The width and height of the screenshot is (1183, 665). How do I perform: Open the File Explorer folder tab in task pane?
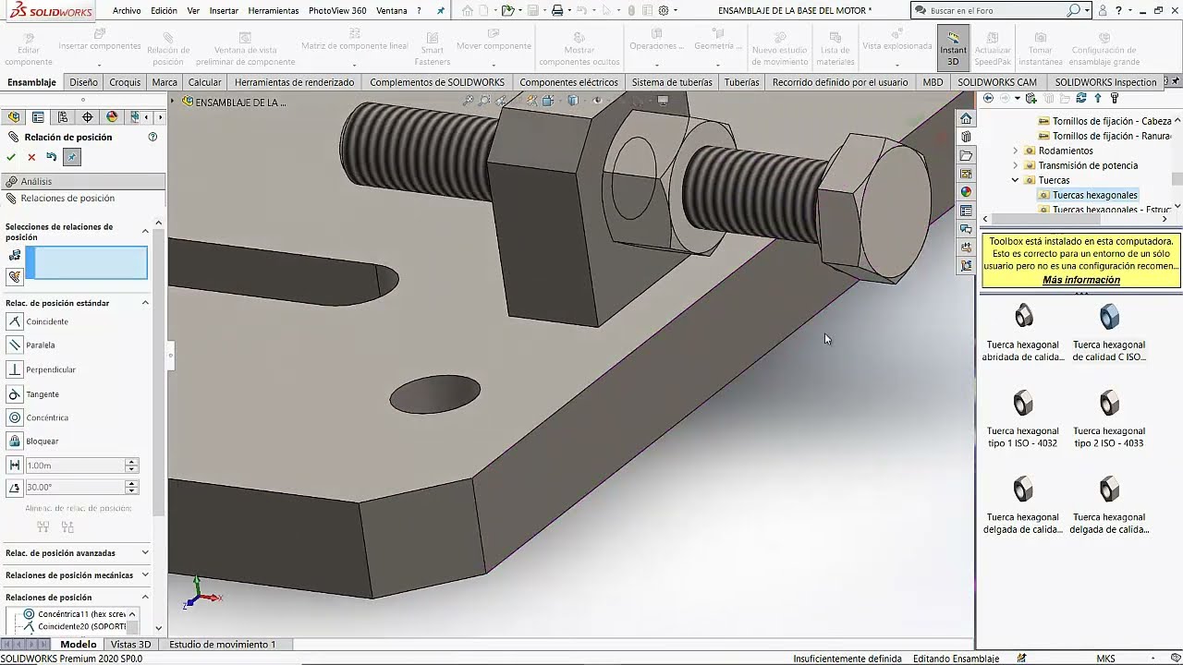pyautogui.click(x=966, y=155)
